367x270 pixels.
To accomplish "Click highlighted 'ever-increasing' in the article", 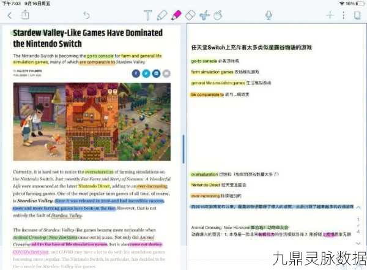I will (152, 186).
